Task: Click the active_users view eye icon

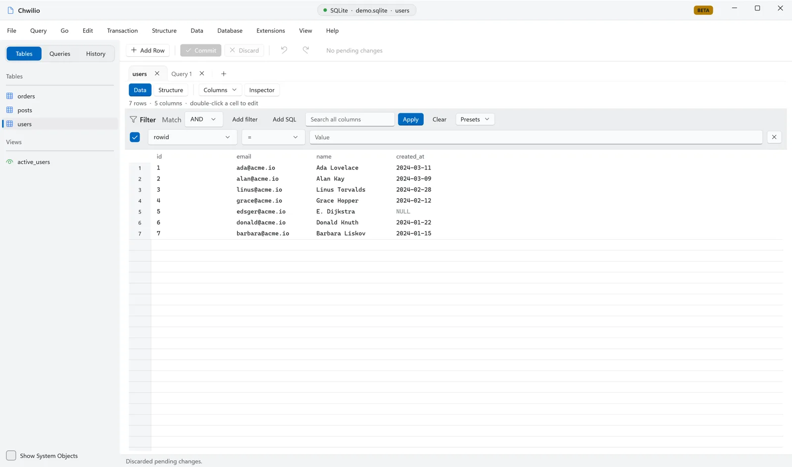Action: 9,162
